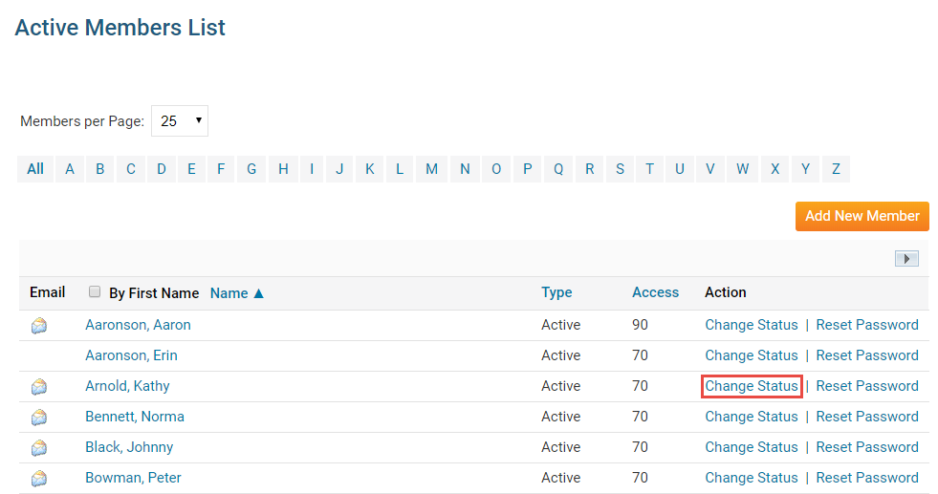This screenshot has width=938, height=494.
Task: Click the right arrow scroll icon
Action: 906,259
